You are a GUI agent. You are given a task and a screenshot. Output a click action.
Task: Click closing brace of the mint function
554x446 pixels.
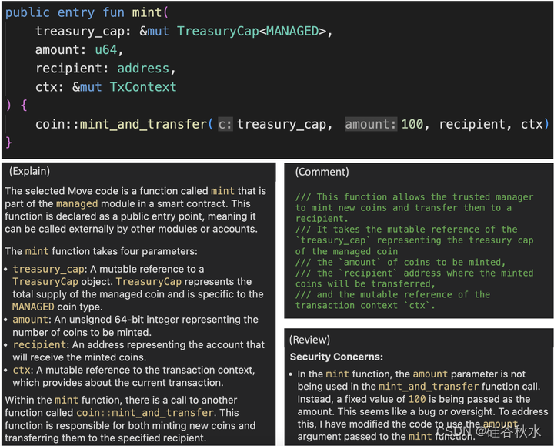tap(8, 143)
